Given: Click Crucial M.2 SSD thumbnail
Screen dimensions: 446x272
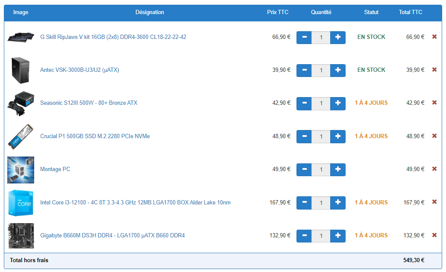Looking at the screenshot, I should 21,136.
